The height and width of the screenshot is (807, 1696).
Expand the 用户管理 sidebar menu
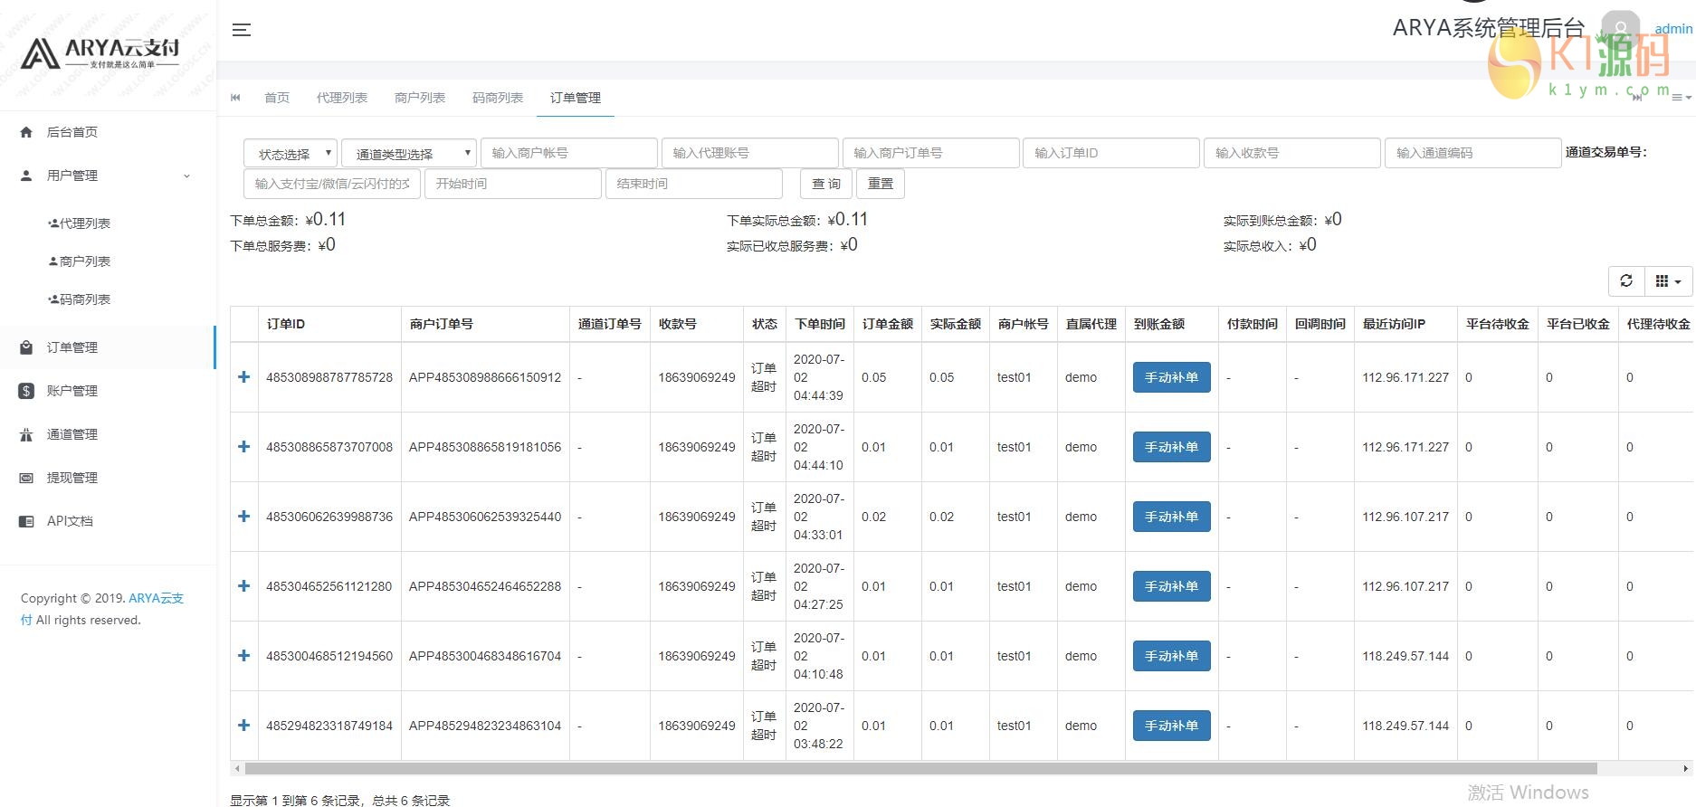(x=107, y=176)
